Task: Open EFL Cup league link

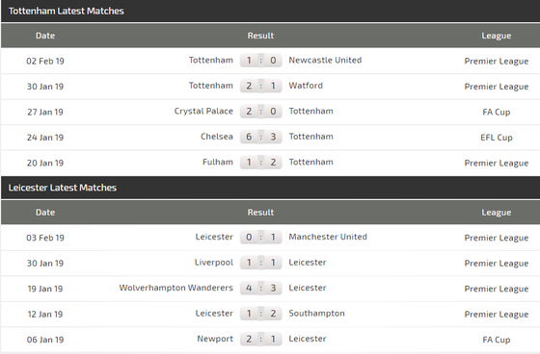Action: click(497, 138)
